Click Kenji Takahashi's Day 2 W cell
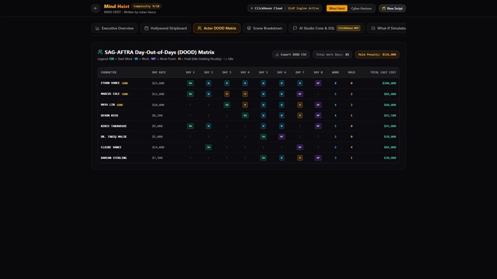 tap(208, 126)
